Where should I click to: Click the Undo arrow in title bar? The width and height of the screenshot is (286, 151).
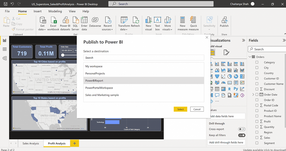pos(12,4)
